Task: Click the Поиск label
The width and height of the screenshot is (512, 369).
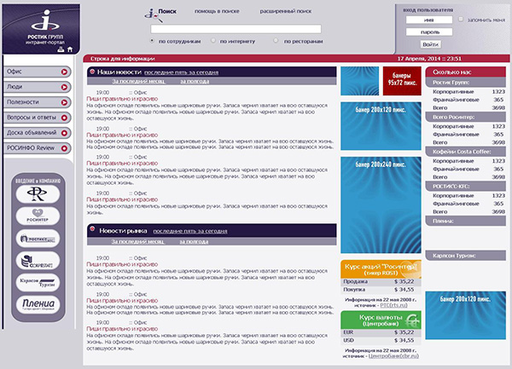Action: tap(167, 11)
